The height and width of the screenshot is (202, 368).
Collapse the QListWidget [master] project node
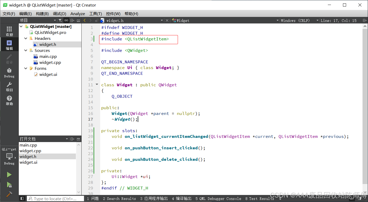[x=21, y=26]
